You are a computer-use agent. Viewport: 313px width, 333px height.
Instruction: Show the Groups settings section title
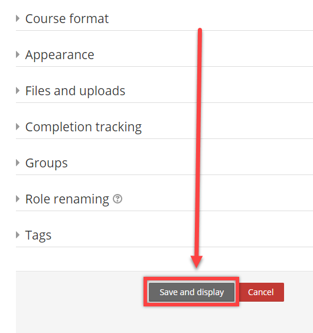tap(47, 163)
